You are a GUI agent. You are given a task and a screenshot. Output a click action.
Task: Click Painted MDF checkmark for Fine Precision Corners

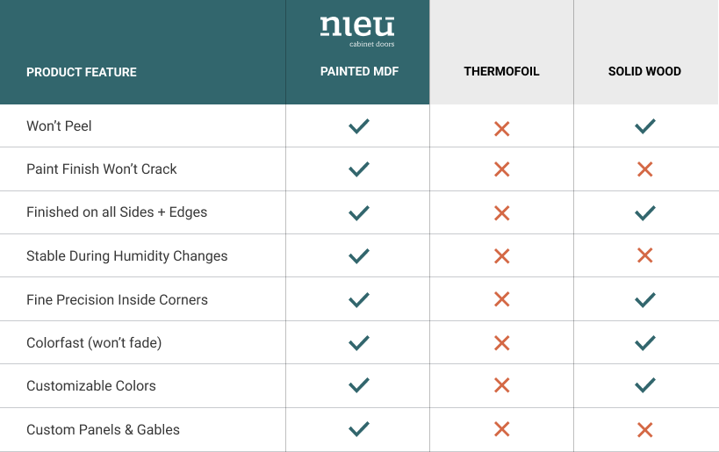coord(359,300)
